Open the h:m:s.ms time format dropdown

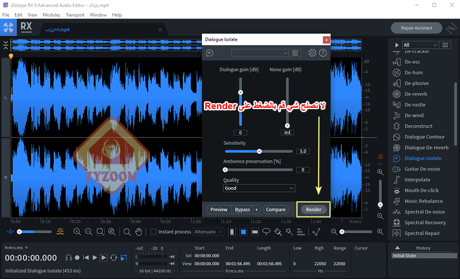coord(17,247)
